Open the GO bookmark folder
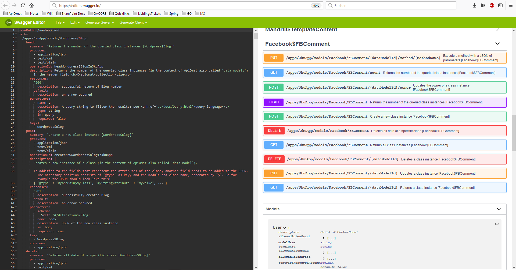 click(x=187, y=14)
